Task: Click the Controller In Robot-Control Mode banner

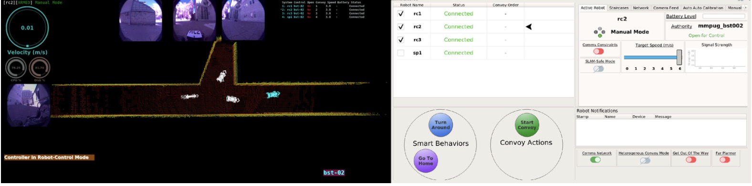Action: (49, 157)
